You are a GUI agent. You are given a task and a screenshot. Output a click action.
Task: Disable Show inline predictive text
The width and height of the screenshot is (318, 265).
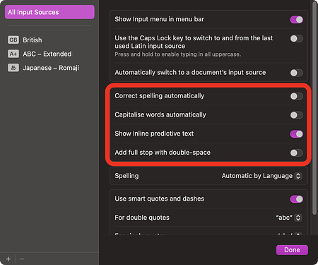tap(297, 134)
